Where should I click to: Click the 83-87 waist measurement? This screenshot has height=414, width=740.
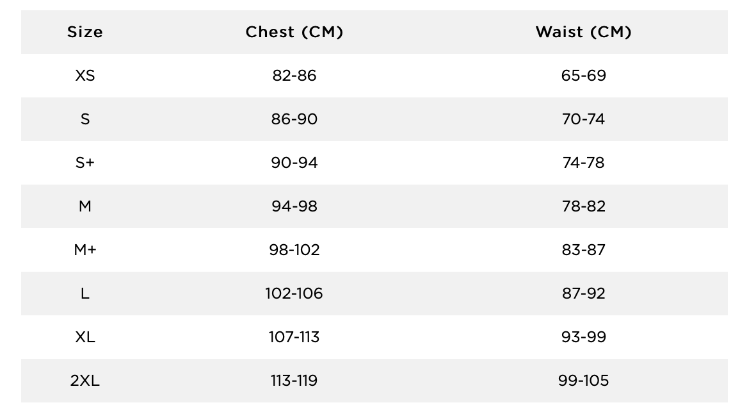click(583, 249)
